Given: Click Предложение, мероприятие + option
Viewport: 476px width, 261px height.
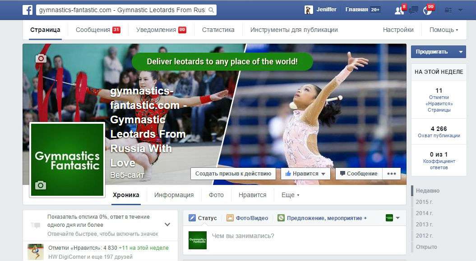Looking at the screenshot, I should pyautogui.click(x=322, y=218).
